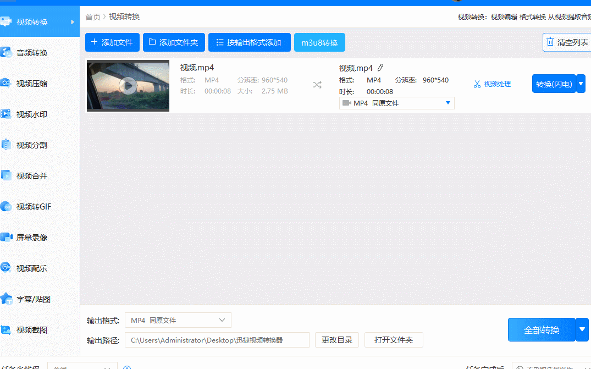591x369 pixels.
Task: Open the bottom 输出格式 output format dropdown
Action: click(x=178, y=320)
